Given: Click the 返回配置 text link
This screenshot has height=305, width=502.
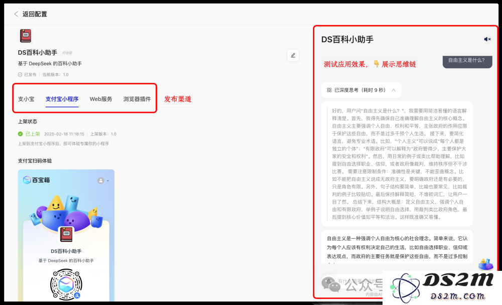Looking at the screenshot, I should coord(35,14).
